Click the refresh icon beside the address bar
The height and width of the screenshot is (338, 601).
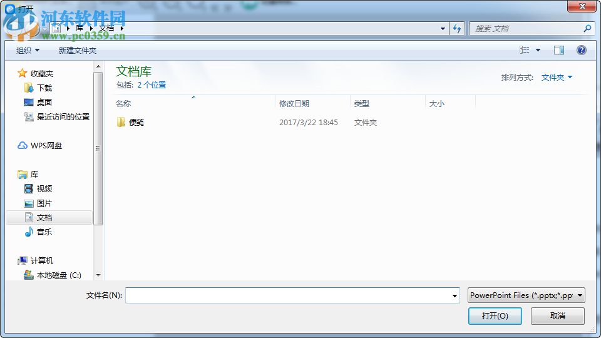(x=457, y=28)
